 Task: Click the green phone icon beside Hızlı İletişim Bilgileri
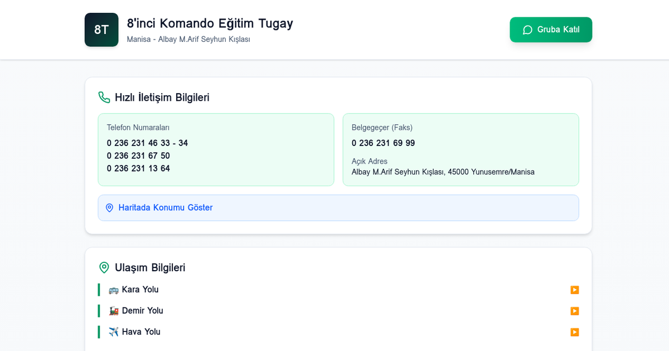point(104,96)
